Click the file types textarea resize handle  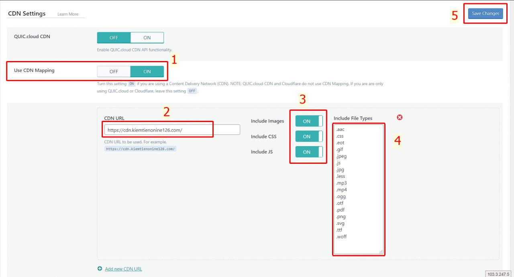381,252
